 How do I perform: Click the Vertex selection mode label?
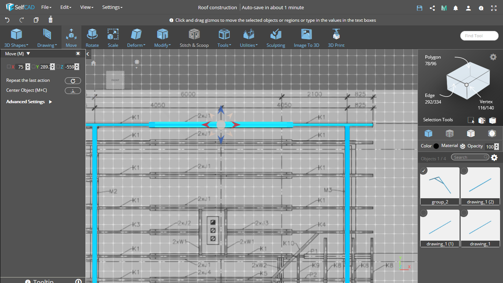tap(486, 102)
